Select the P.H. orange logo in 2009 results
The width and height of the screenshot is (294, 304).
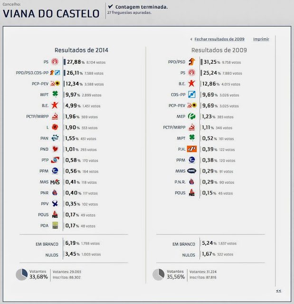(x=191, y=149)
